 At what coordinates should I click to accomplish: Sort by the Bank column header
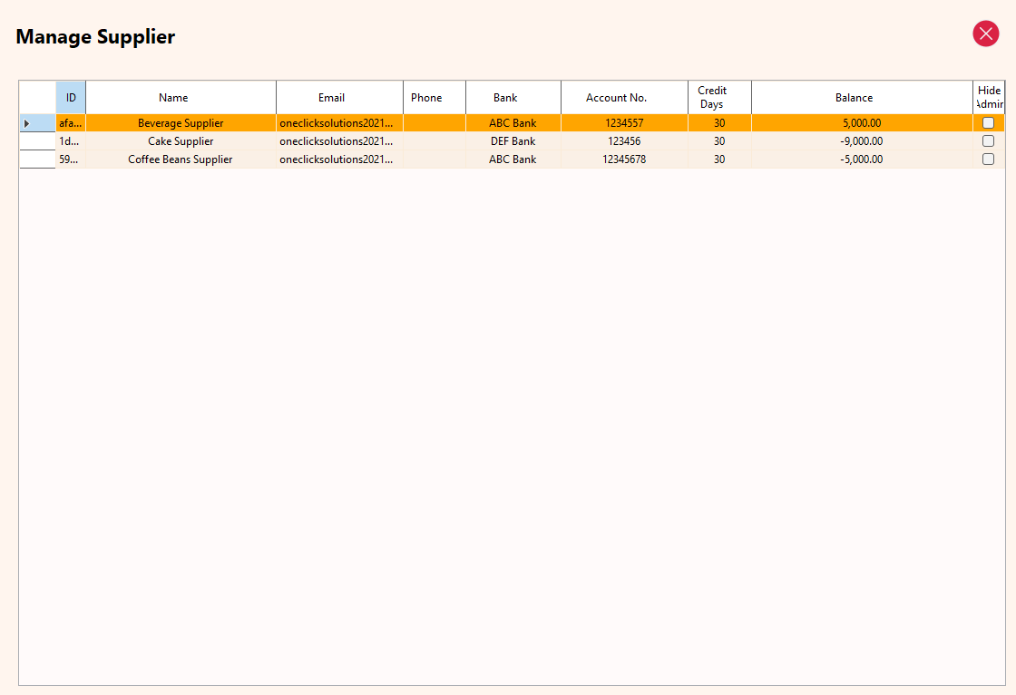(x=513, y=98)
